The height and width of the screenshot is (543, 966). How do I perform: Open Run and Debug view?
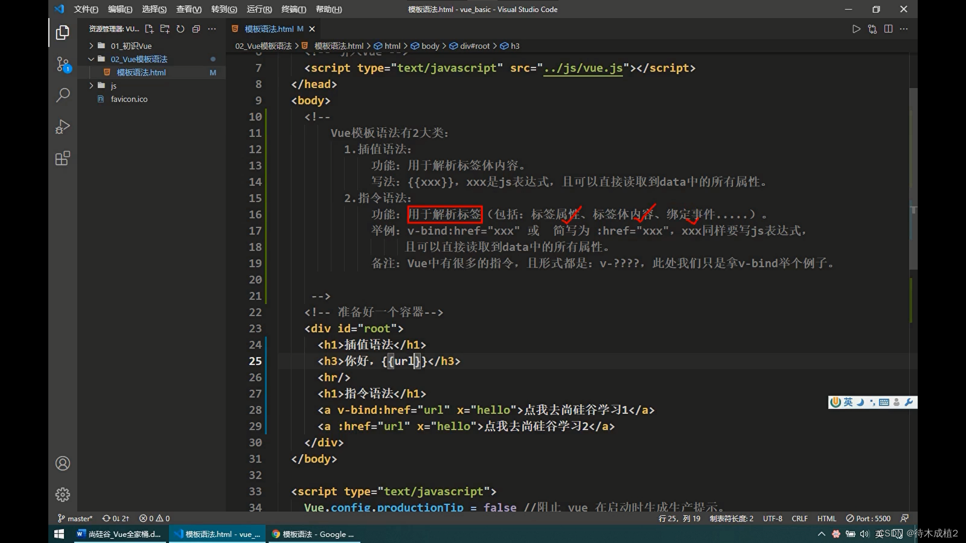click(x=62, y=126)
